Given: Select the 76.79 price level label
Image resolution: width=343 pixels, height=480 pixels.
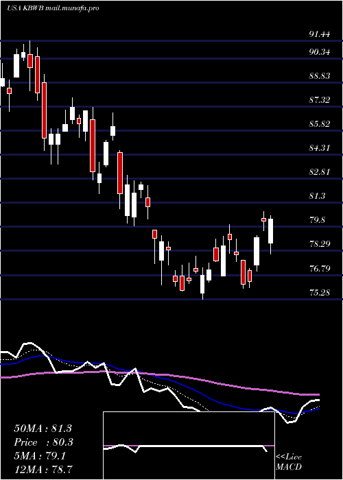Looking at the screenshot, I should [319, 269].
